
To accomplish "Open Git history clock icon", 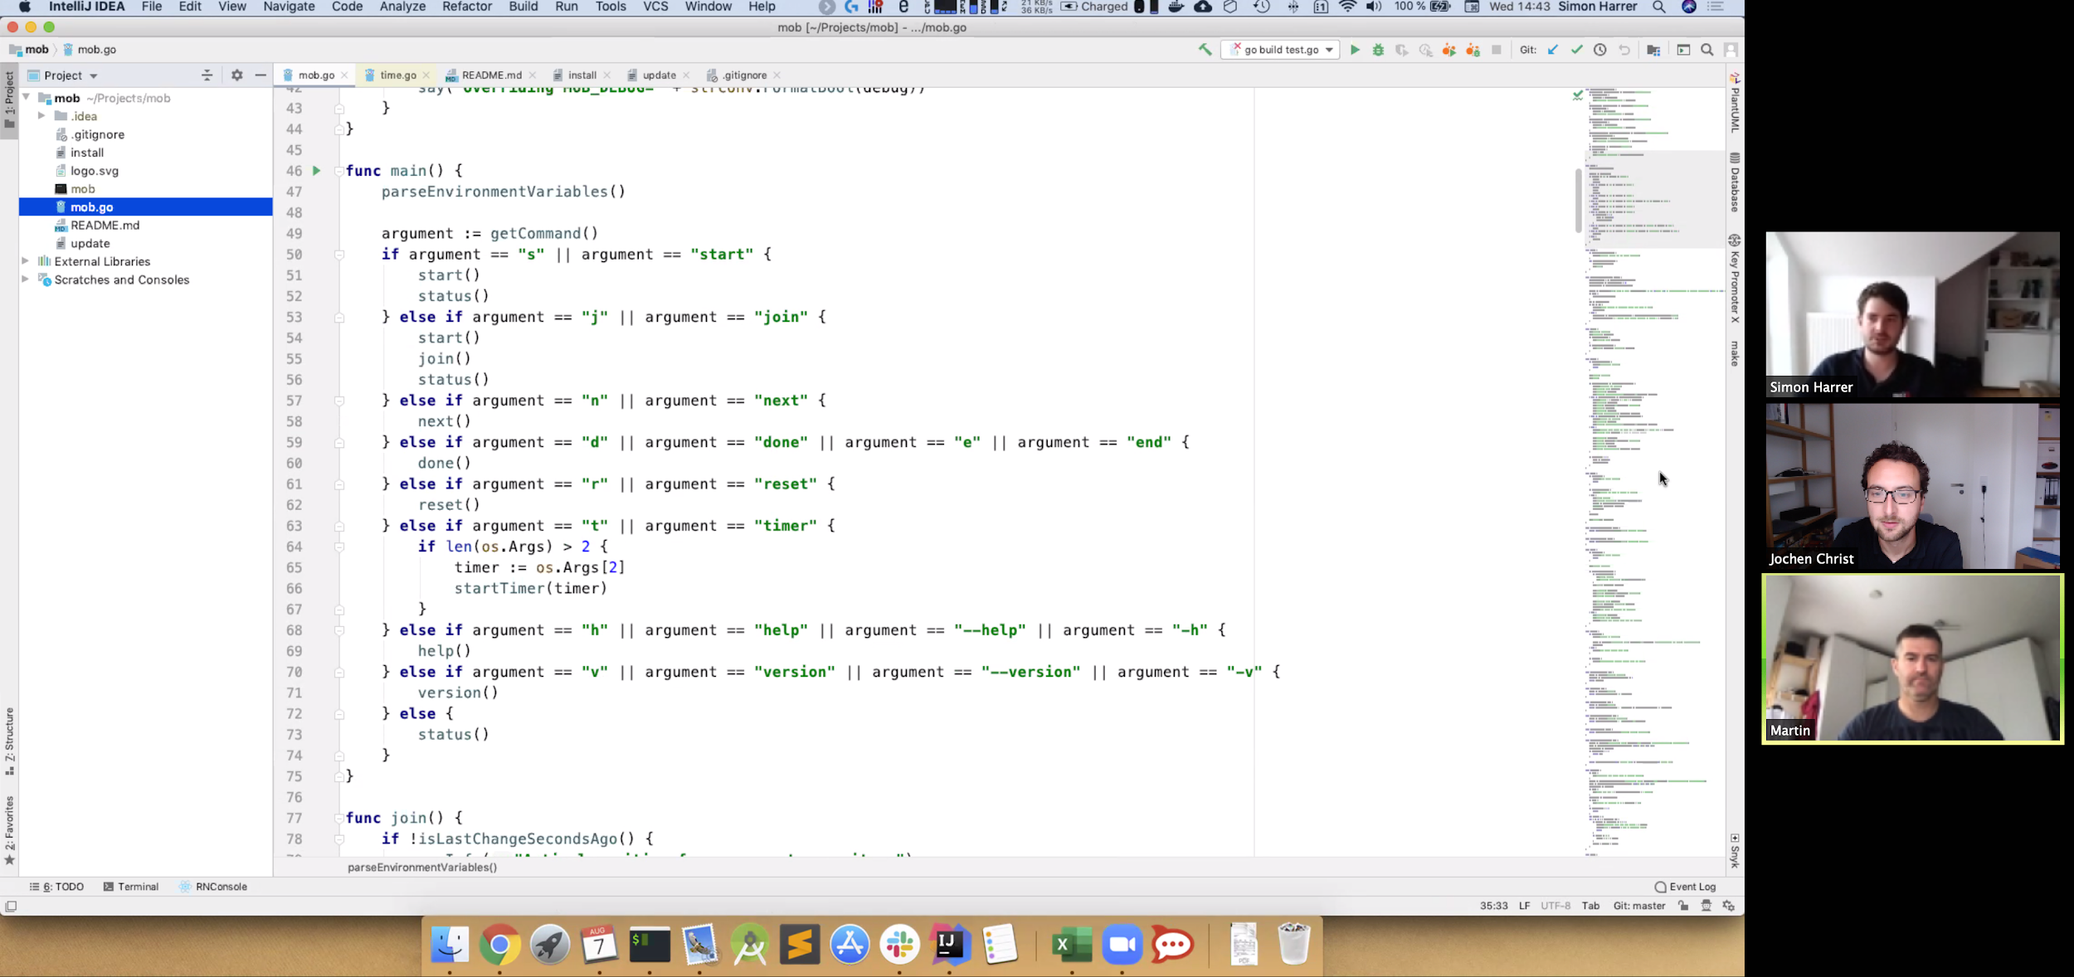I will [x=1600, y=50].
